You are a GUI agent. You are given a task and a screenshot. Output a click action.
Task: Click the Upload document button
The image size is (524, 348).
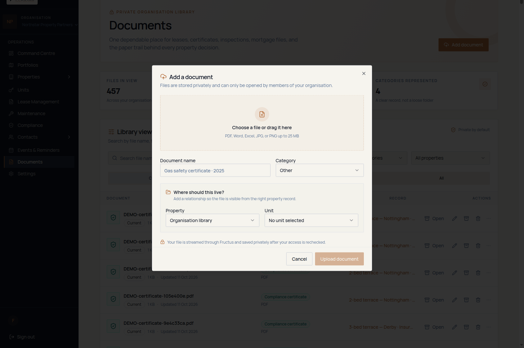339,259
